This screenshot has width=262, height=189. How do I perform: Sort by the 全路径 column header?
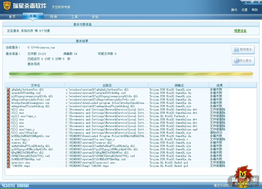(107, 85)
